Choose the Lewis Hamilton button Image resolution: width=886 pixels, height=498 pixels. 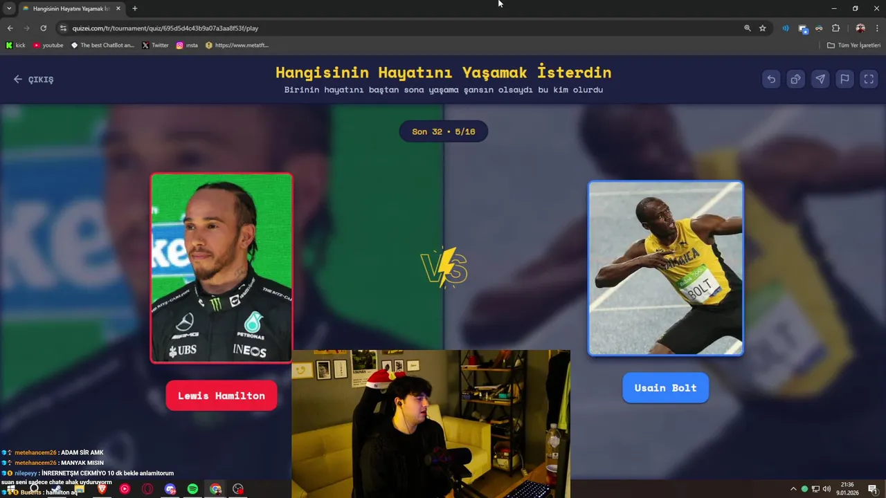(x=221, y=396)
